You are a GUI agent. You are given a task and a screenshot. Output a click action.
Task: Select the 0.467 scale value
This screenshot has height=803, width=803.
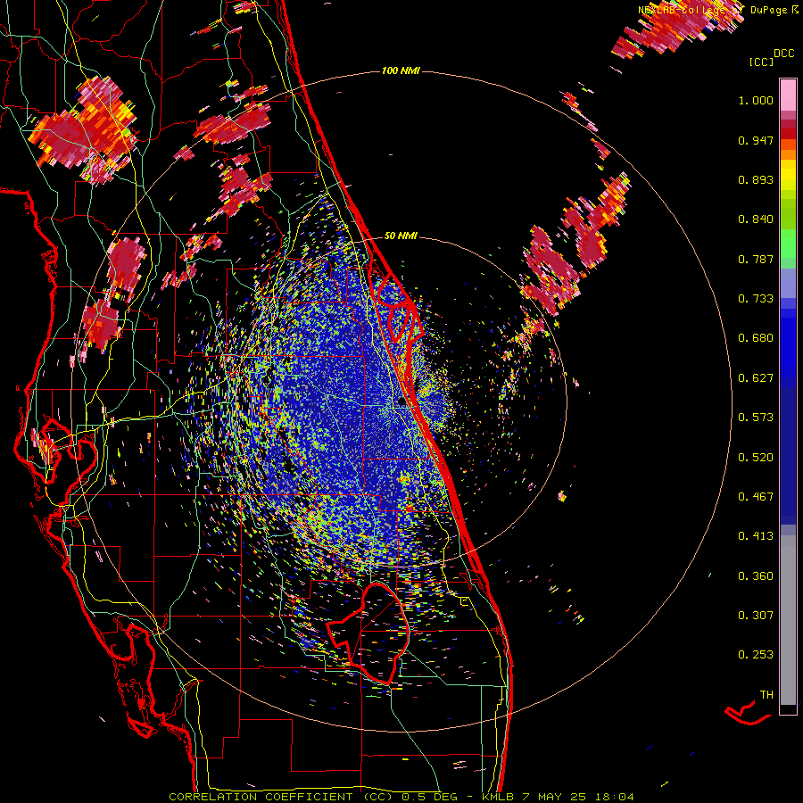(756, 497)
